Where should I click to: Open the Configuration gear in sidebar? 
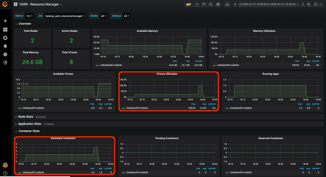(x=5, y=55)
